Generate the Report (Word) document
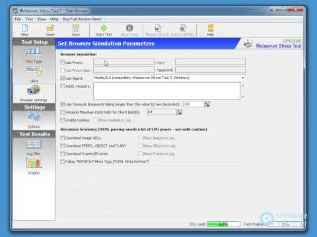Viewport: 317px width, 237px height. coord(157,30)
